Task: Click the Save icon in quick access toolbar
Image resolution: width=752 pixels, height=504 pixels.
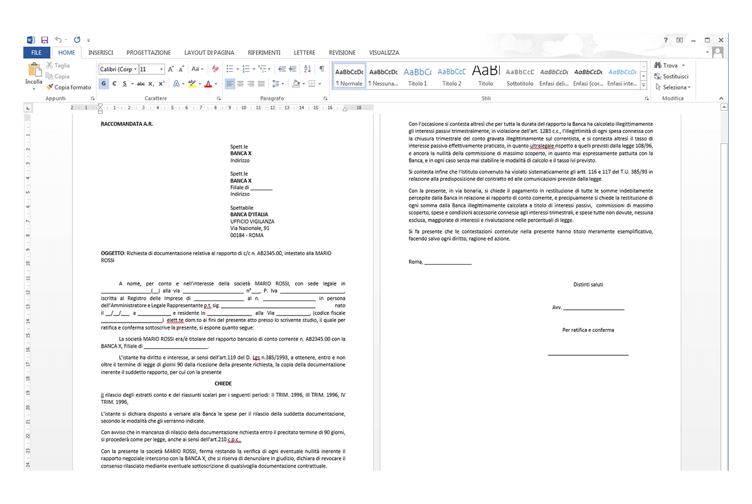Action: pos(45,40)
